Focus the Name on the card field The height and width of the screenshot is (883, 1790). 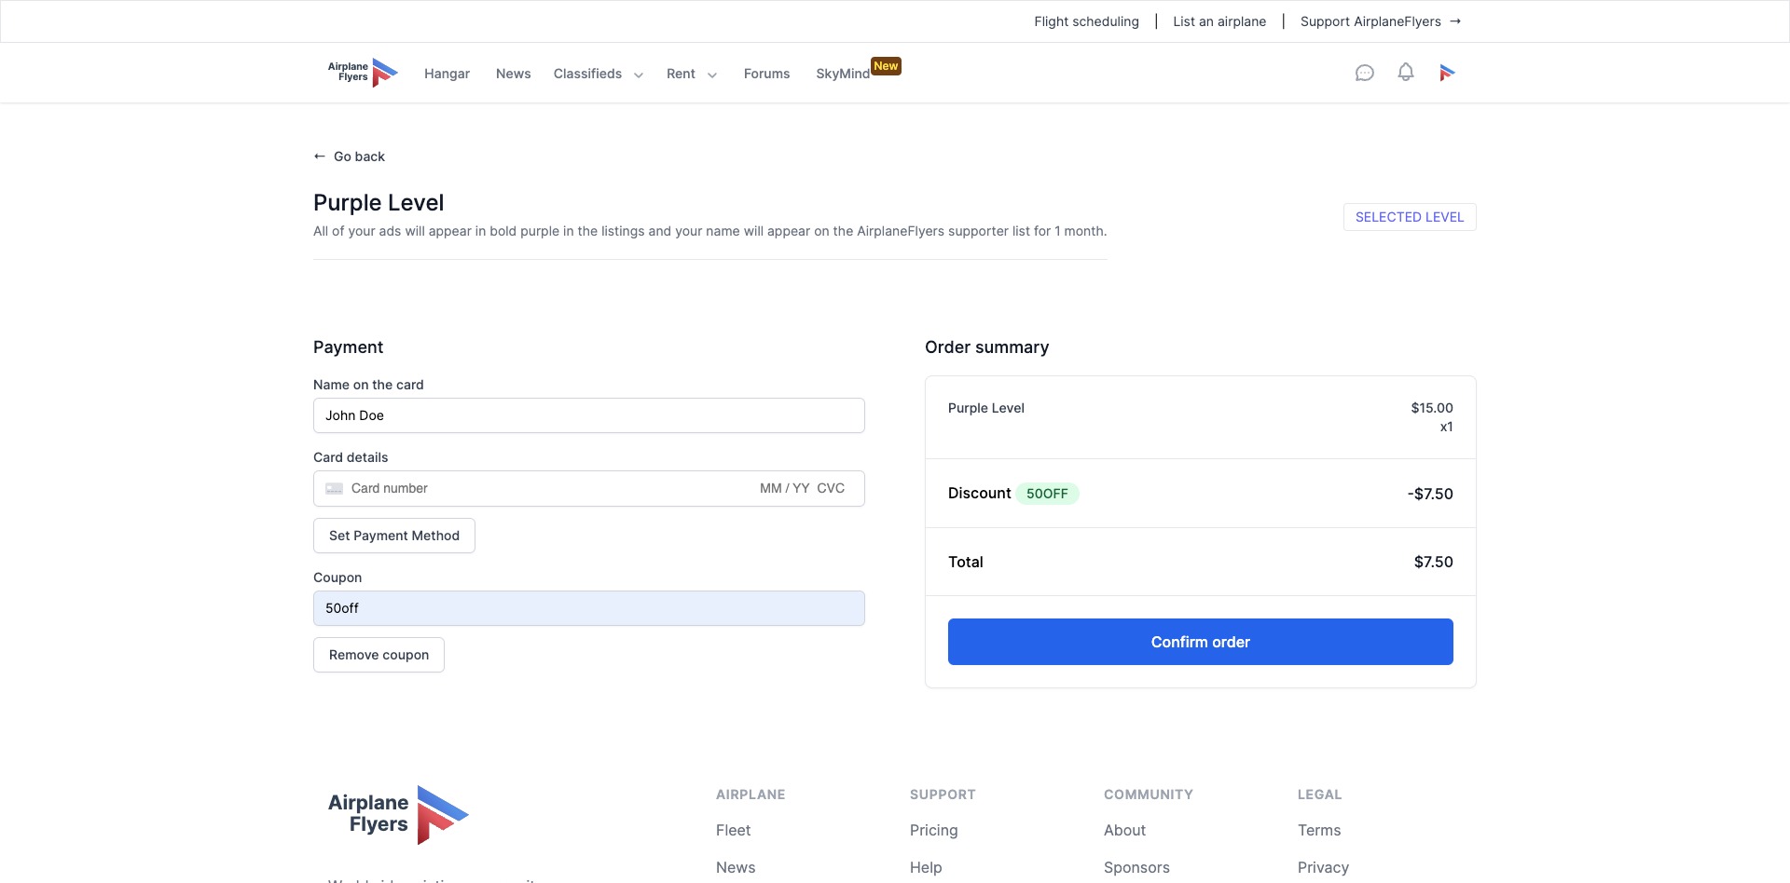tap(589, 415)
